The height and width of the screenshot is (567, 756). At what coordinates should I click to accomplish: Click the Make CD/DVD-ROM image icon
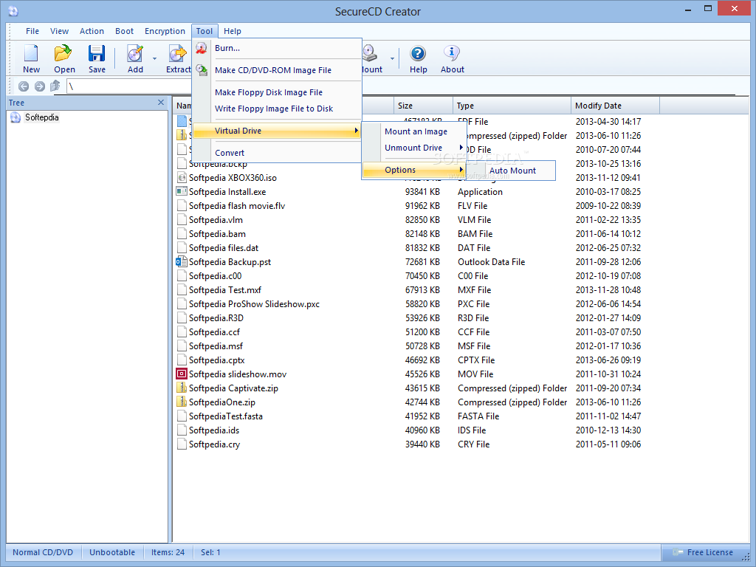point(202,70)
